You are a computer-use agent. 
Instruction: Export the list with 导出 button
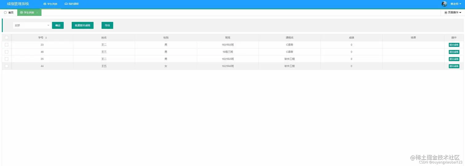click(107, 25)
